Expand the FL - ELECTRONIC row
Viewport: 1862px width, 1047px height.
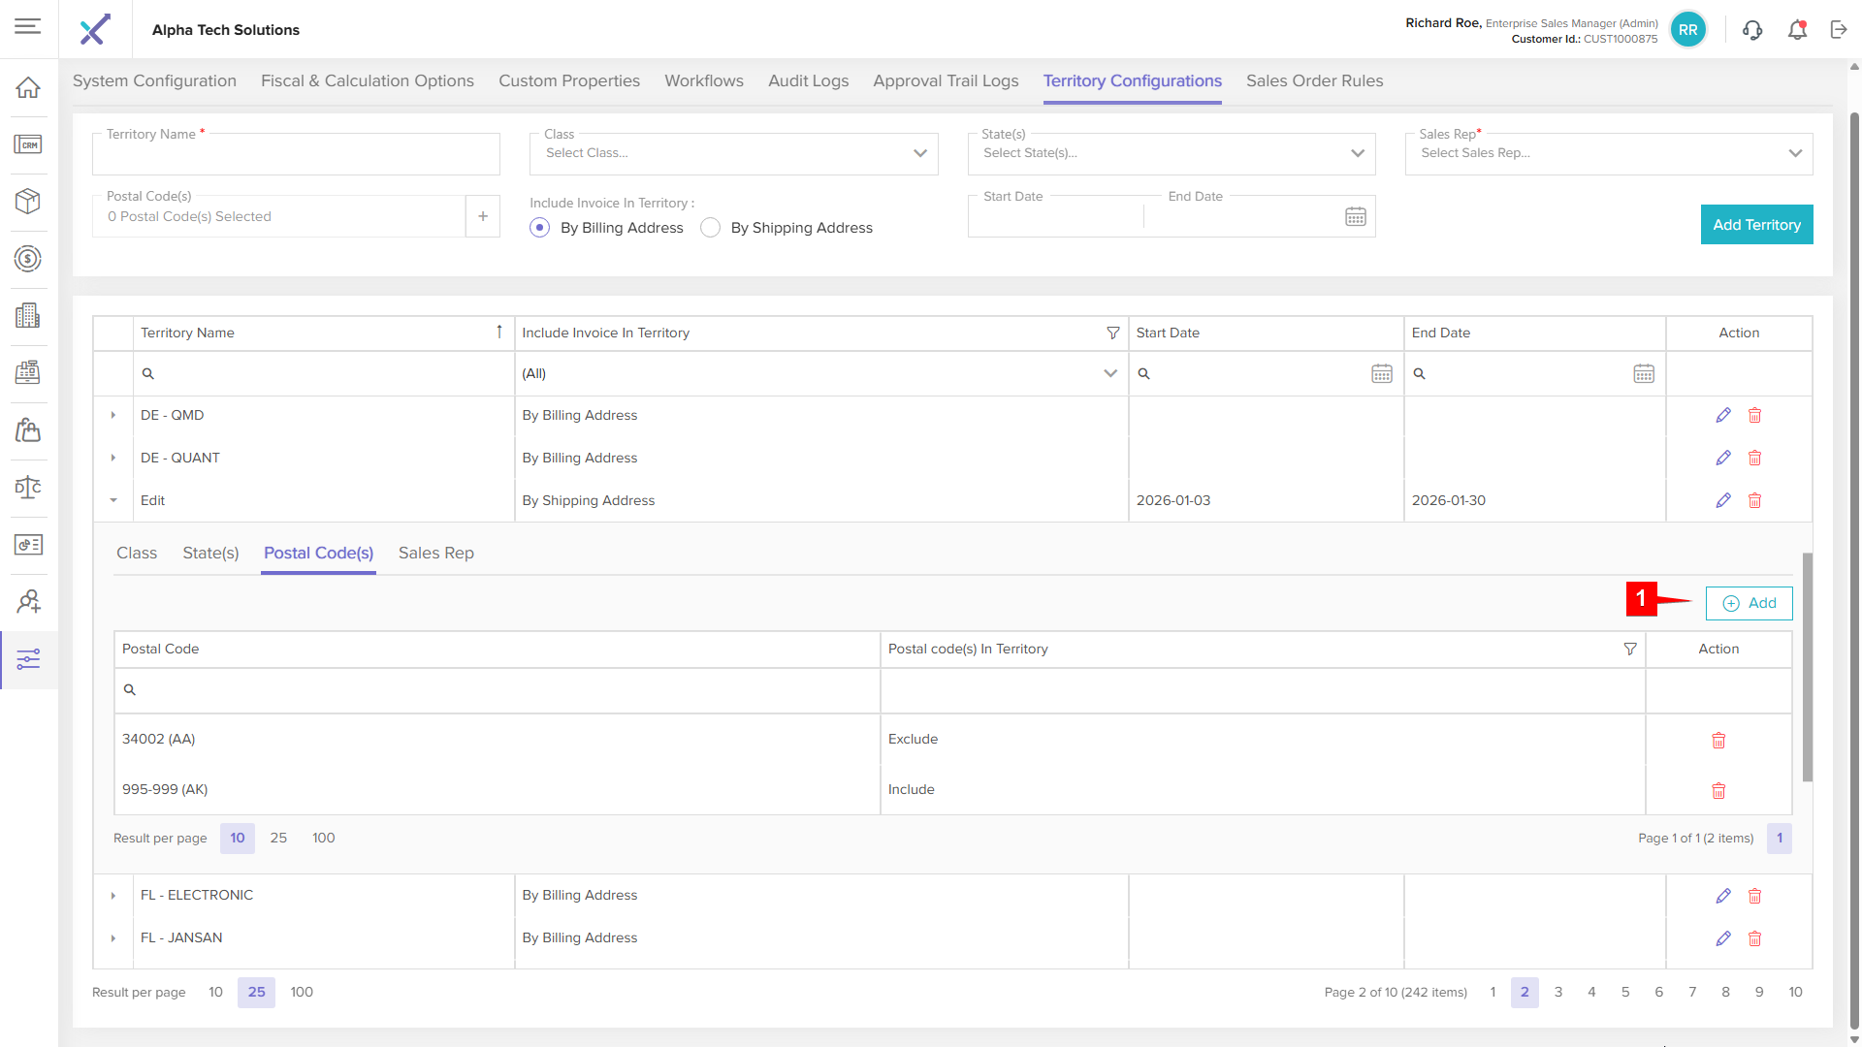pos(113,896)
